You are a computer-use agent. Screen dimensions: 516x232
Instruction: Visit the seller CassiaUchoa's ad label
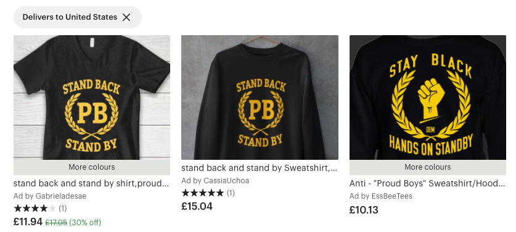coord(215,181)
